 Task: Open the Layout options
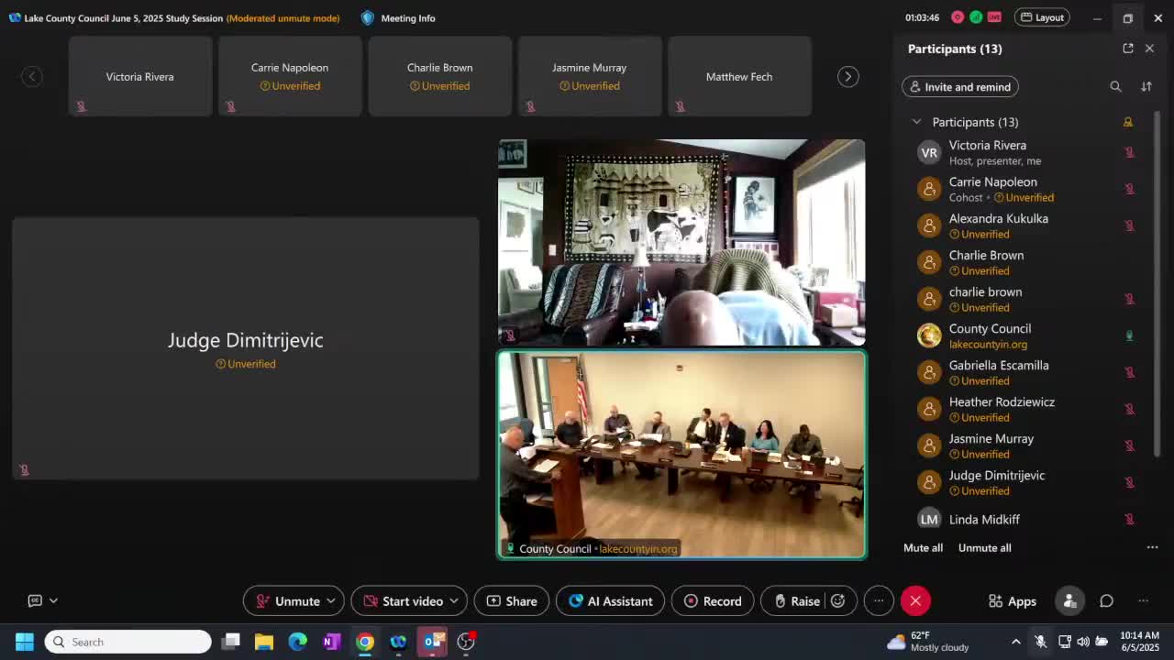[x=1042, y=17]
